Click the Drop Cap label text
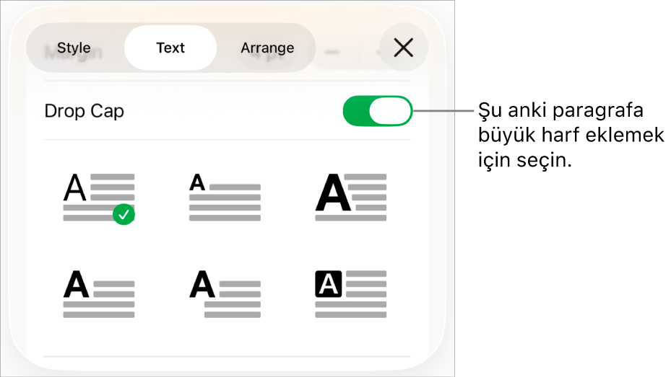The height and width of the screenshot is (377, 671). pyautogui.click(x=85, y=112)
